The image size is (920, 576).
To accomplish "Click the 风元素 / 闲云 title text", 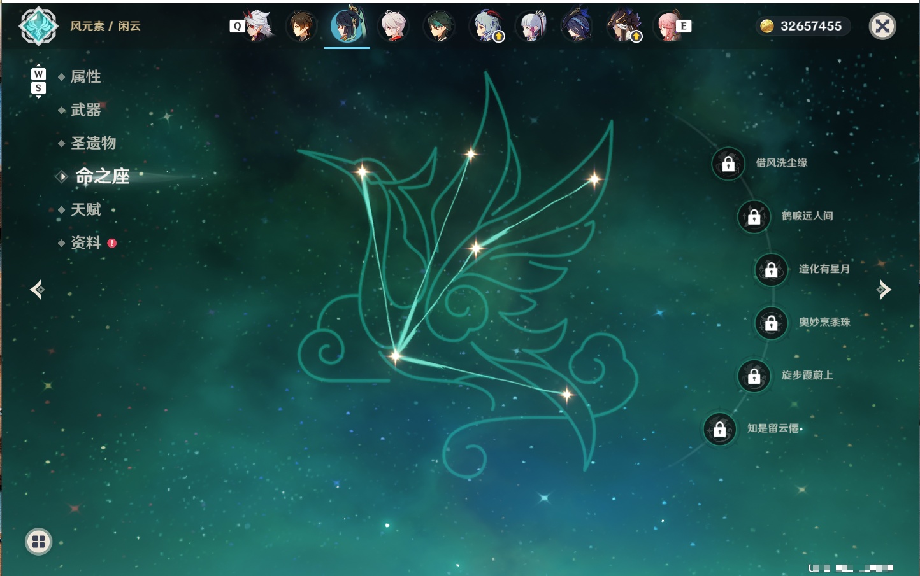I will point(105,26).
